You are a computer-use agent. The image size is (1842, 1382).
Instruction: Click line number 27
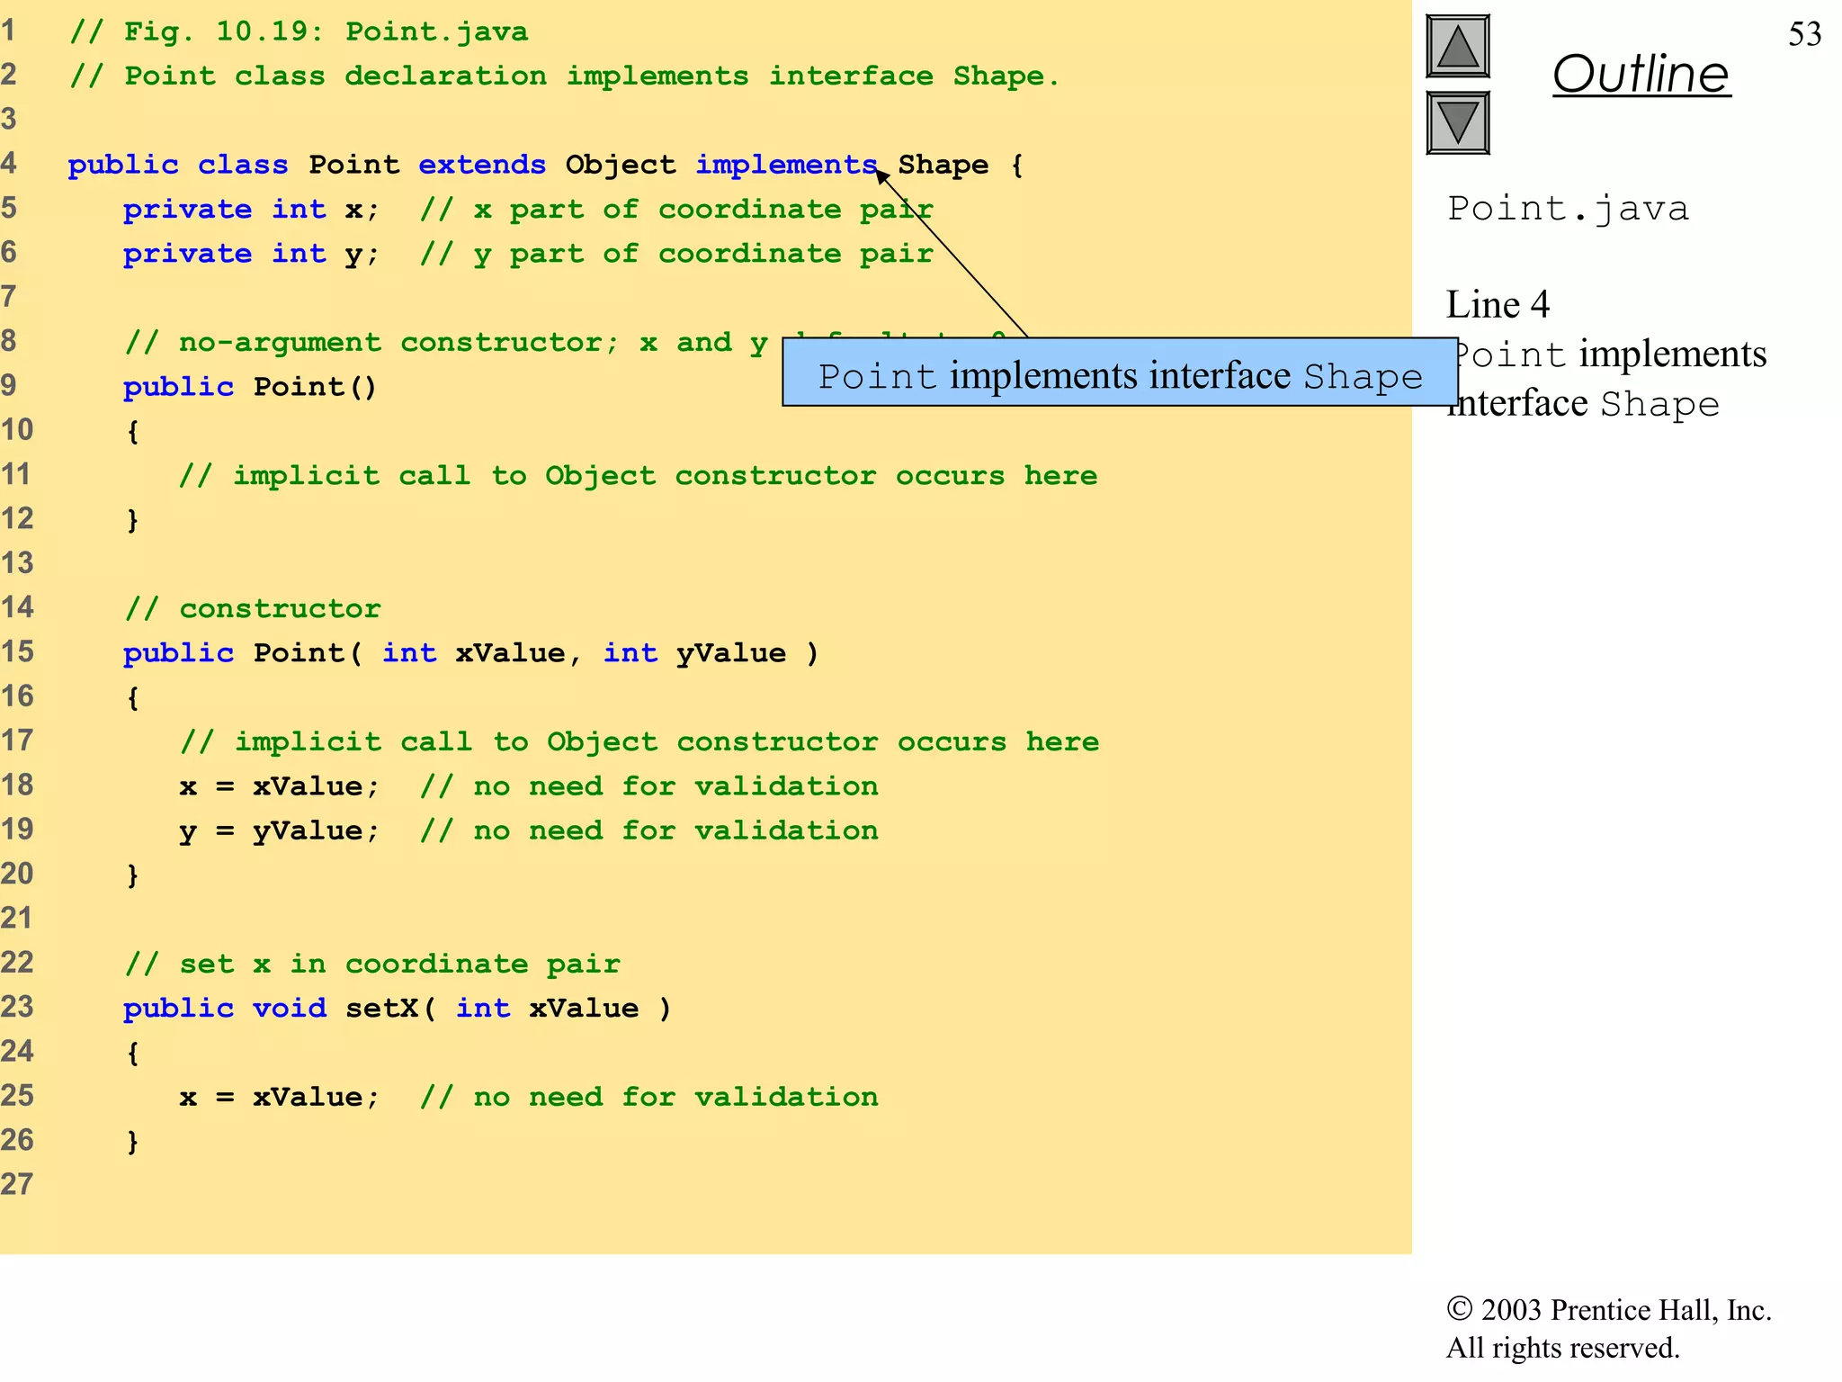tap(17, 1184)
